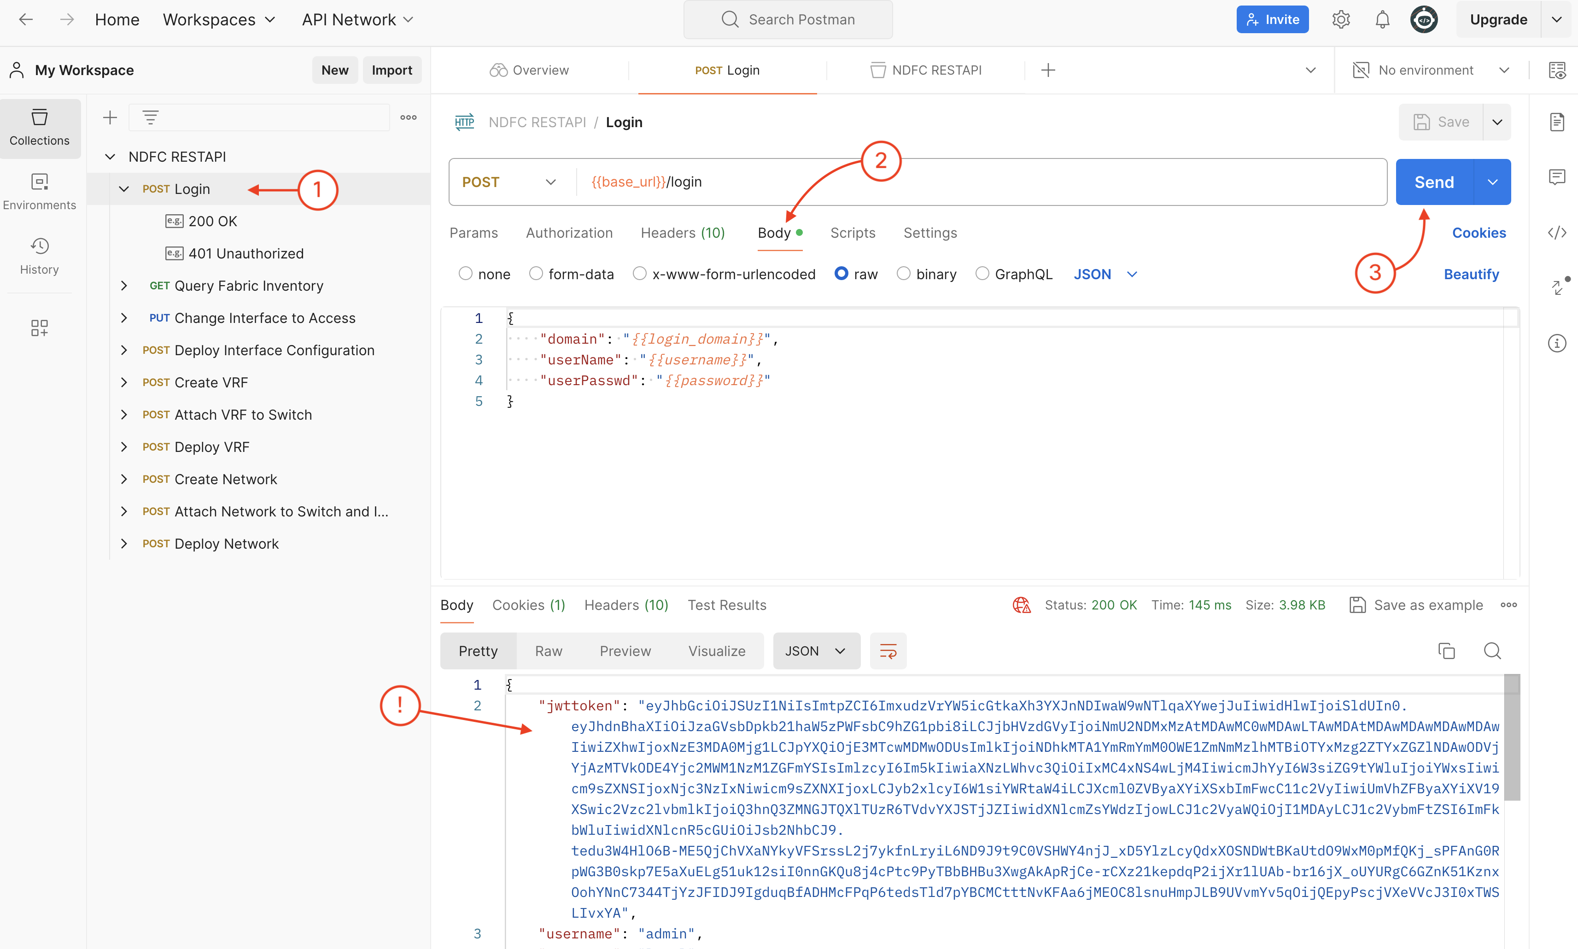Screen dimensions: 1578x949
Task: Open code snippet icon in right sidebar
Action: click(1557, 232)
